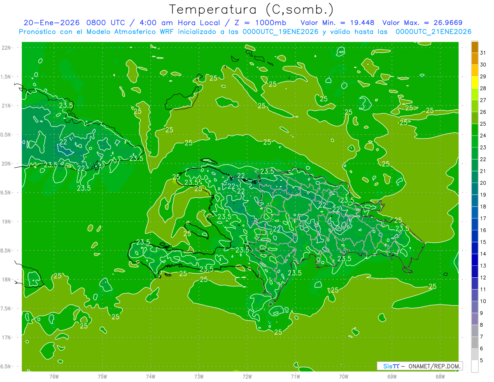Click the longitude label "73W"
The width and height of the screenshot is (494, 382).
tap(199, 377)
